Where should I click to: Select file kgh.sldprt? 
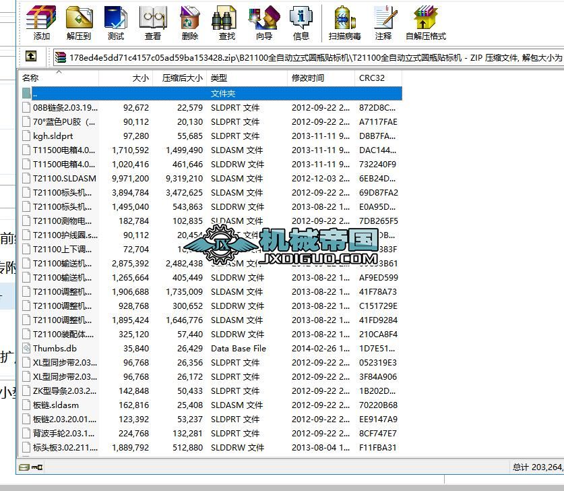212,136
